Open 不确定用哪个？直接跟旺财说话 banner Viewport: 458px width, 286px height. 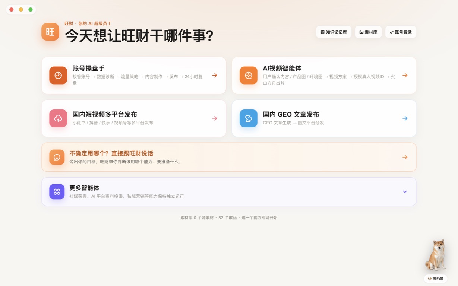click(x=229, y=157)
